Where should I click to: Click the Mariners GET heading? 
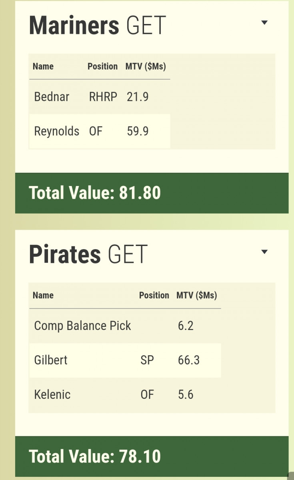pos(97,25)
